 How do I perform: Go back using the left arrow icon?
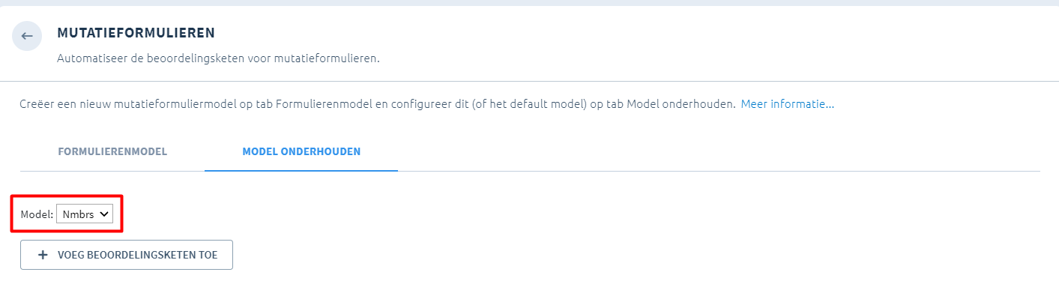click(27, 36)
